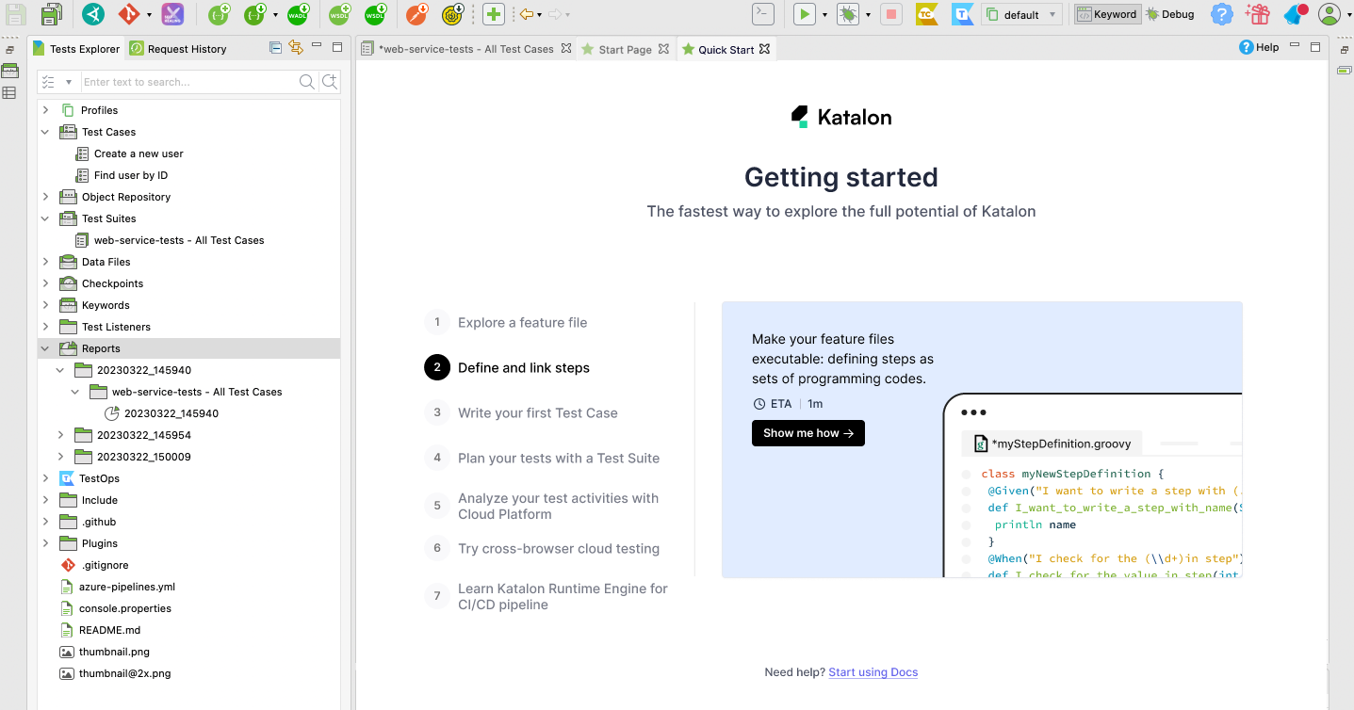Click the Tests Explorer search text field
This screenshot has height=710, width=1354.
(188, 82)
